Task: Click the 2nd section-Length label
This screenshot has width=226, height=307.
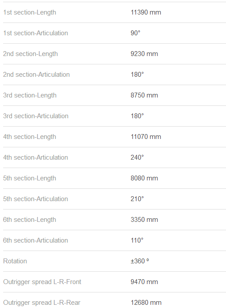Action: click(x=30, y=54)
